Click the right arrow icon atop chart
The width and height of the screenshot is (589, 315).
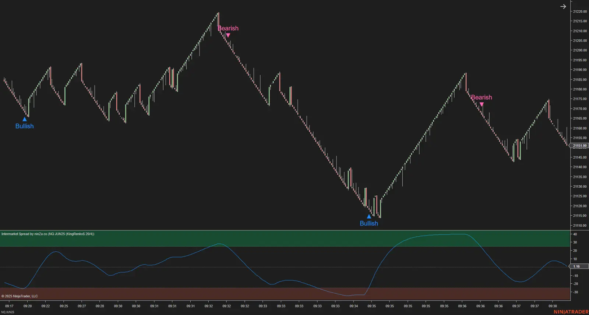(563, 7)
